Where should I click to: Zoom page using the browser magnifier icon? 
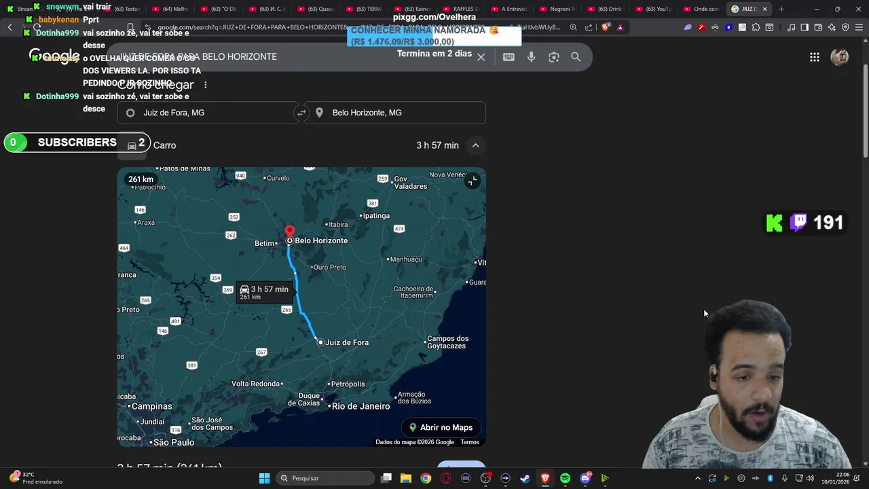coord(574,27)
